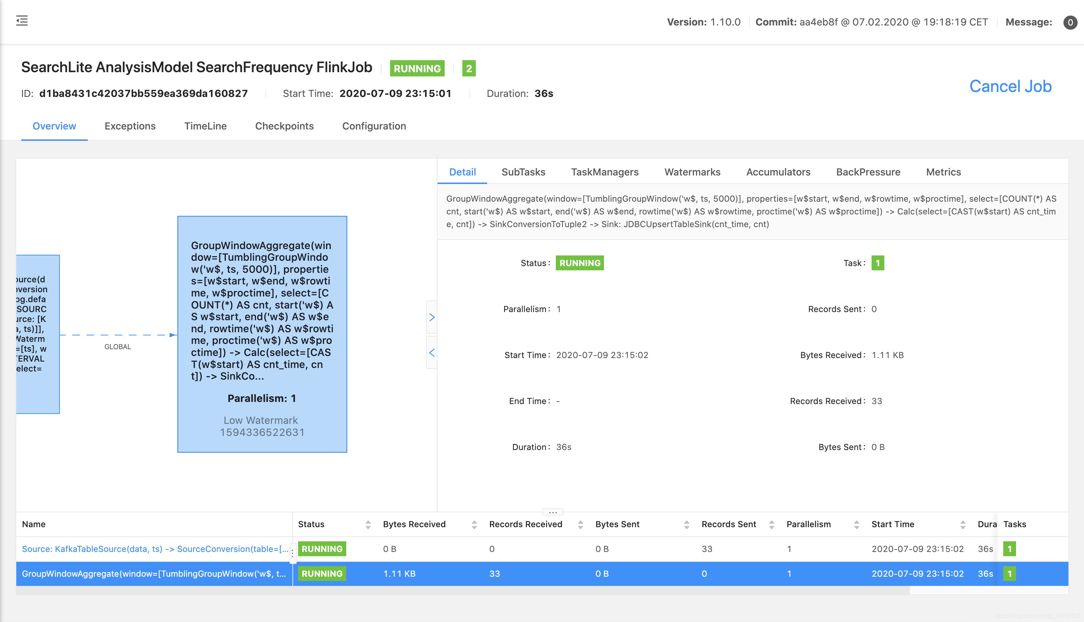Open the Metrics tab
This screenshot has height=622, width=1084.
tap(943, 172)
